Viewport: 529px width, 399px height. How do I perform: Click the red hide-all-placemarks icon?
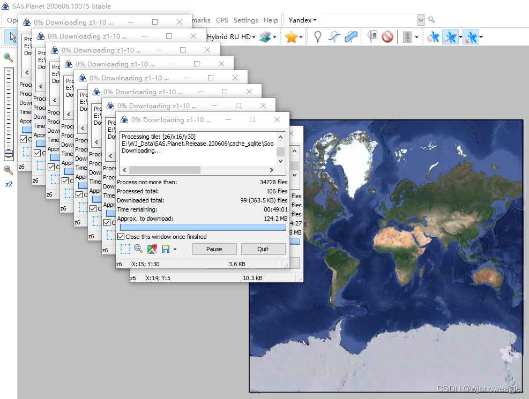coord(388,37)
